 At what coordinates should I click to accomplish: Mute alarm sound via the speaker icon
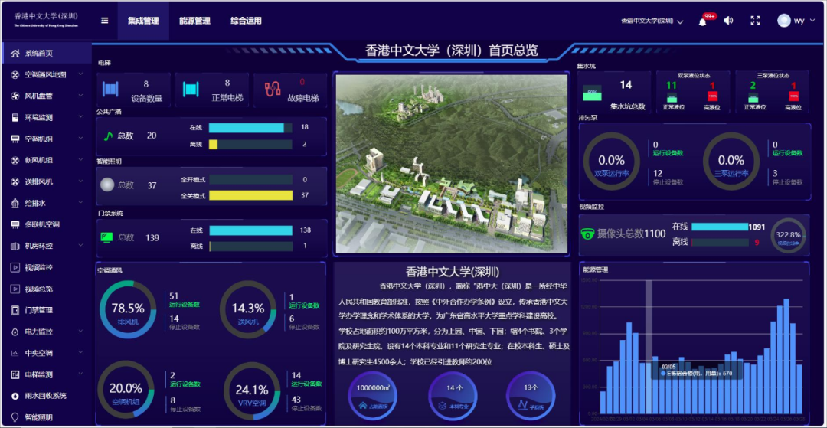728,21
